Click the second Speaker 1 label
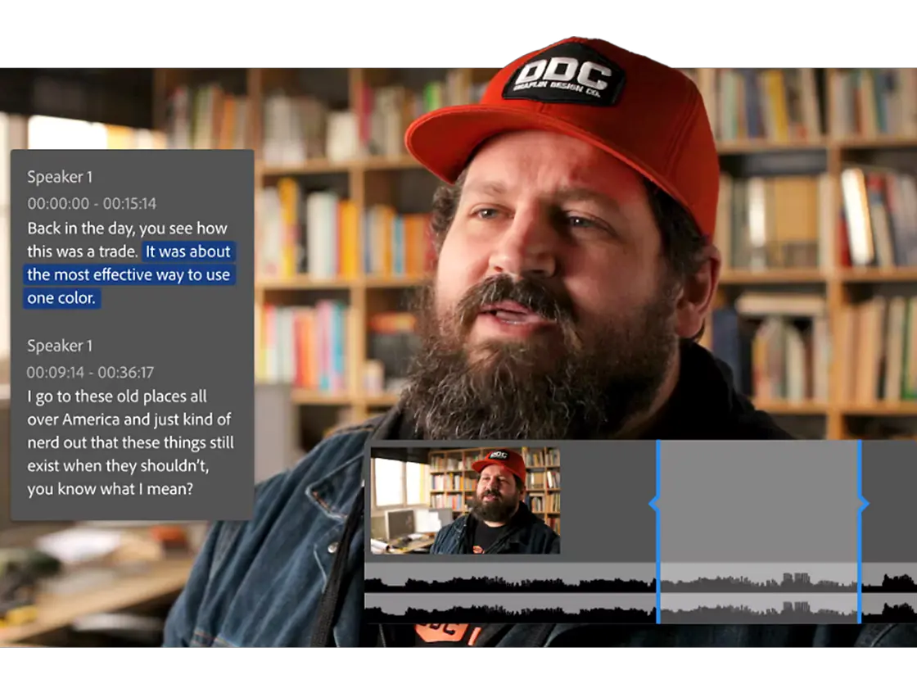917x684 pixels. [x=60, y=346]
